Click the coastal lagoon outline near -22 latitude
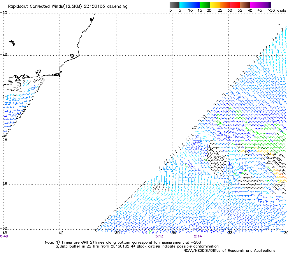 [72, 56]
